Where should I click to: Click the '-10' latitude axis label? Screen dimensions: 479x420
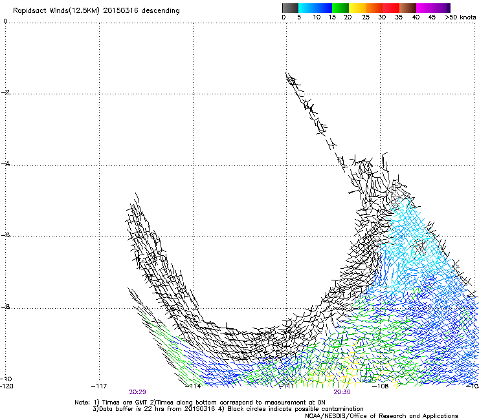tap(6, 379)
